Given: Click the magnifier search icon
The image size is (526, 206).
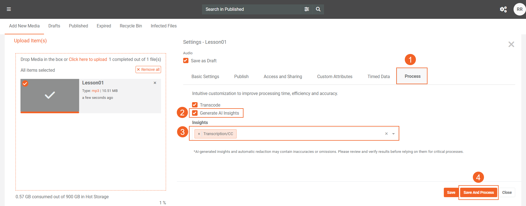Looking at the screenshot, I should click(x=318, y=9).
